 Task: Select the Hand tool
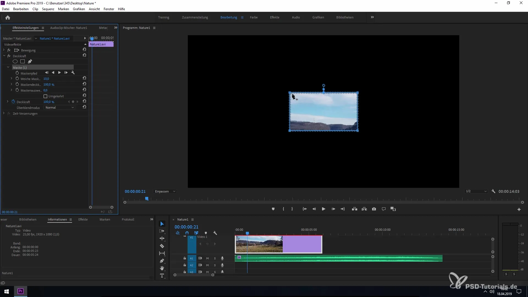(162, 268)
